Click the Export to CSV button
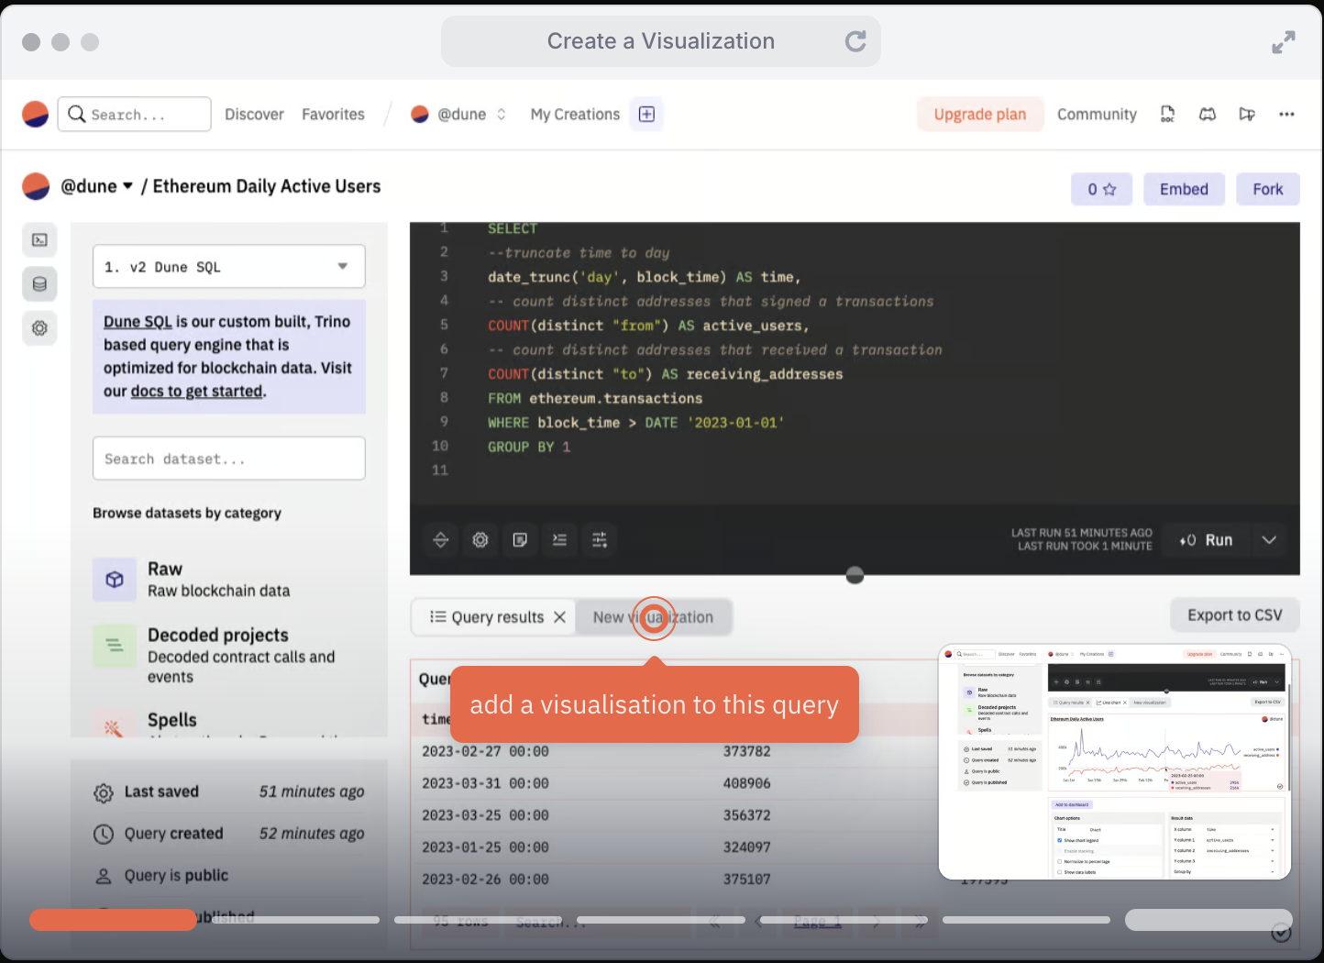Screen dimensions: 1324x963 (1234, 615)
